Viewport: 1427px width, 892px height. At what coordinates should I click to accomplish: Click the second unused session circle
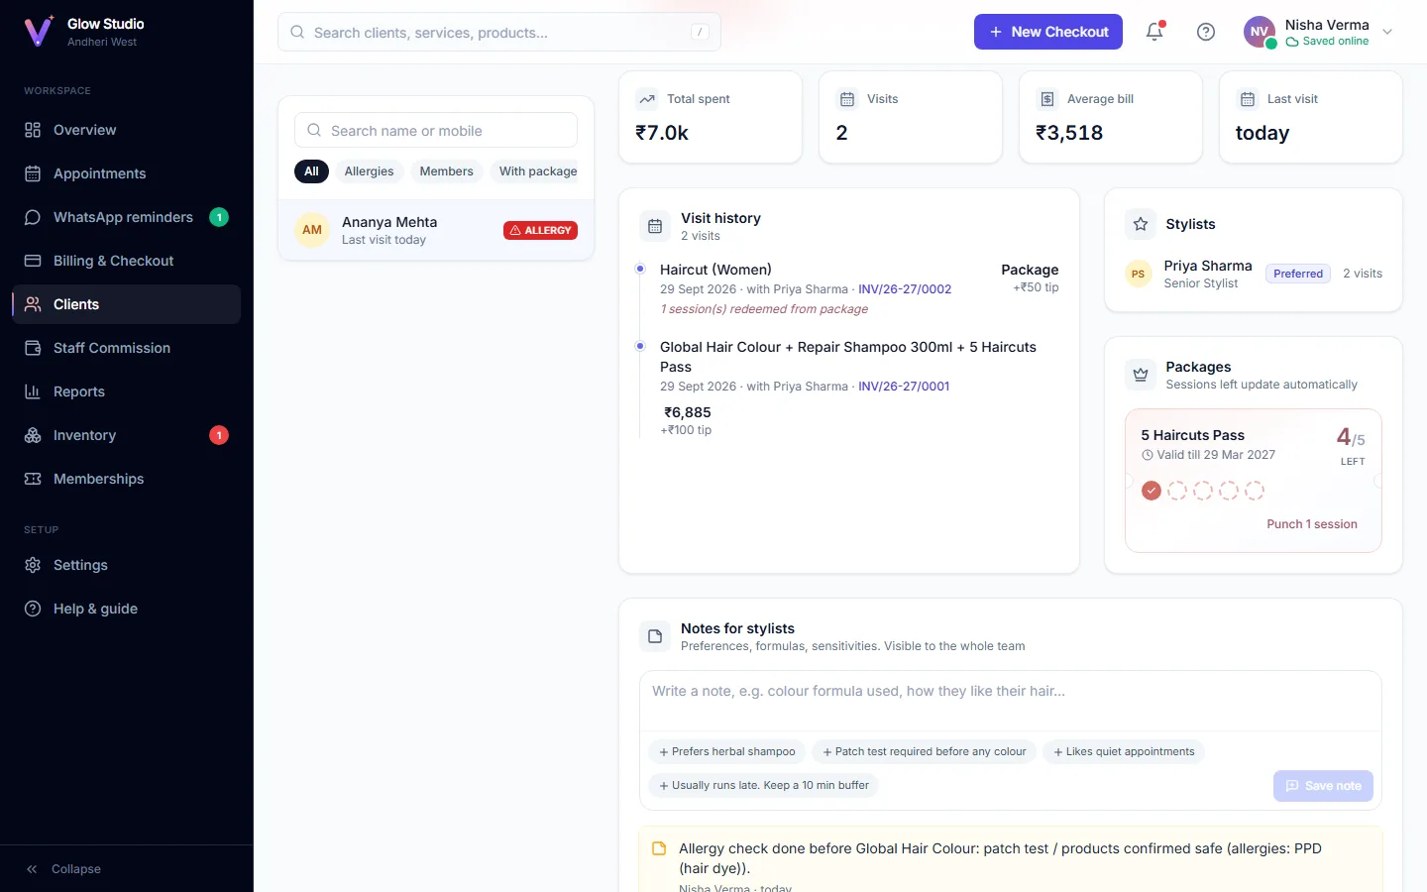coord(1203,491)
